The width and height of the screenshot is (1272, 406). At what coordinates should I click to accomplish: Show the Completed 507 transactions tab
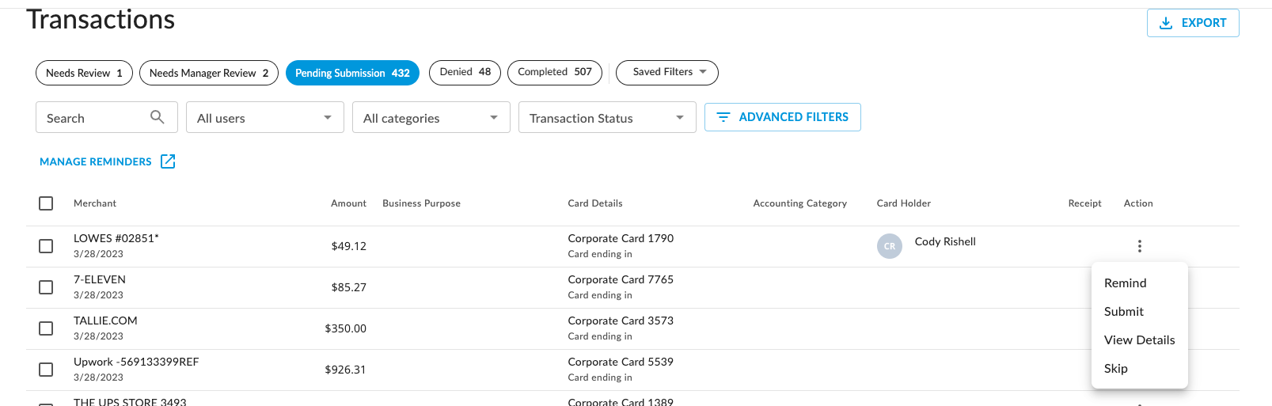pyautogui.click(x=554, y=72)
